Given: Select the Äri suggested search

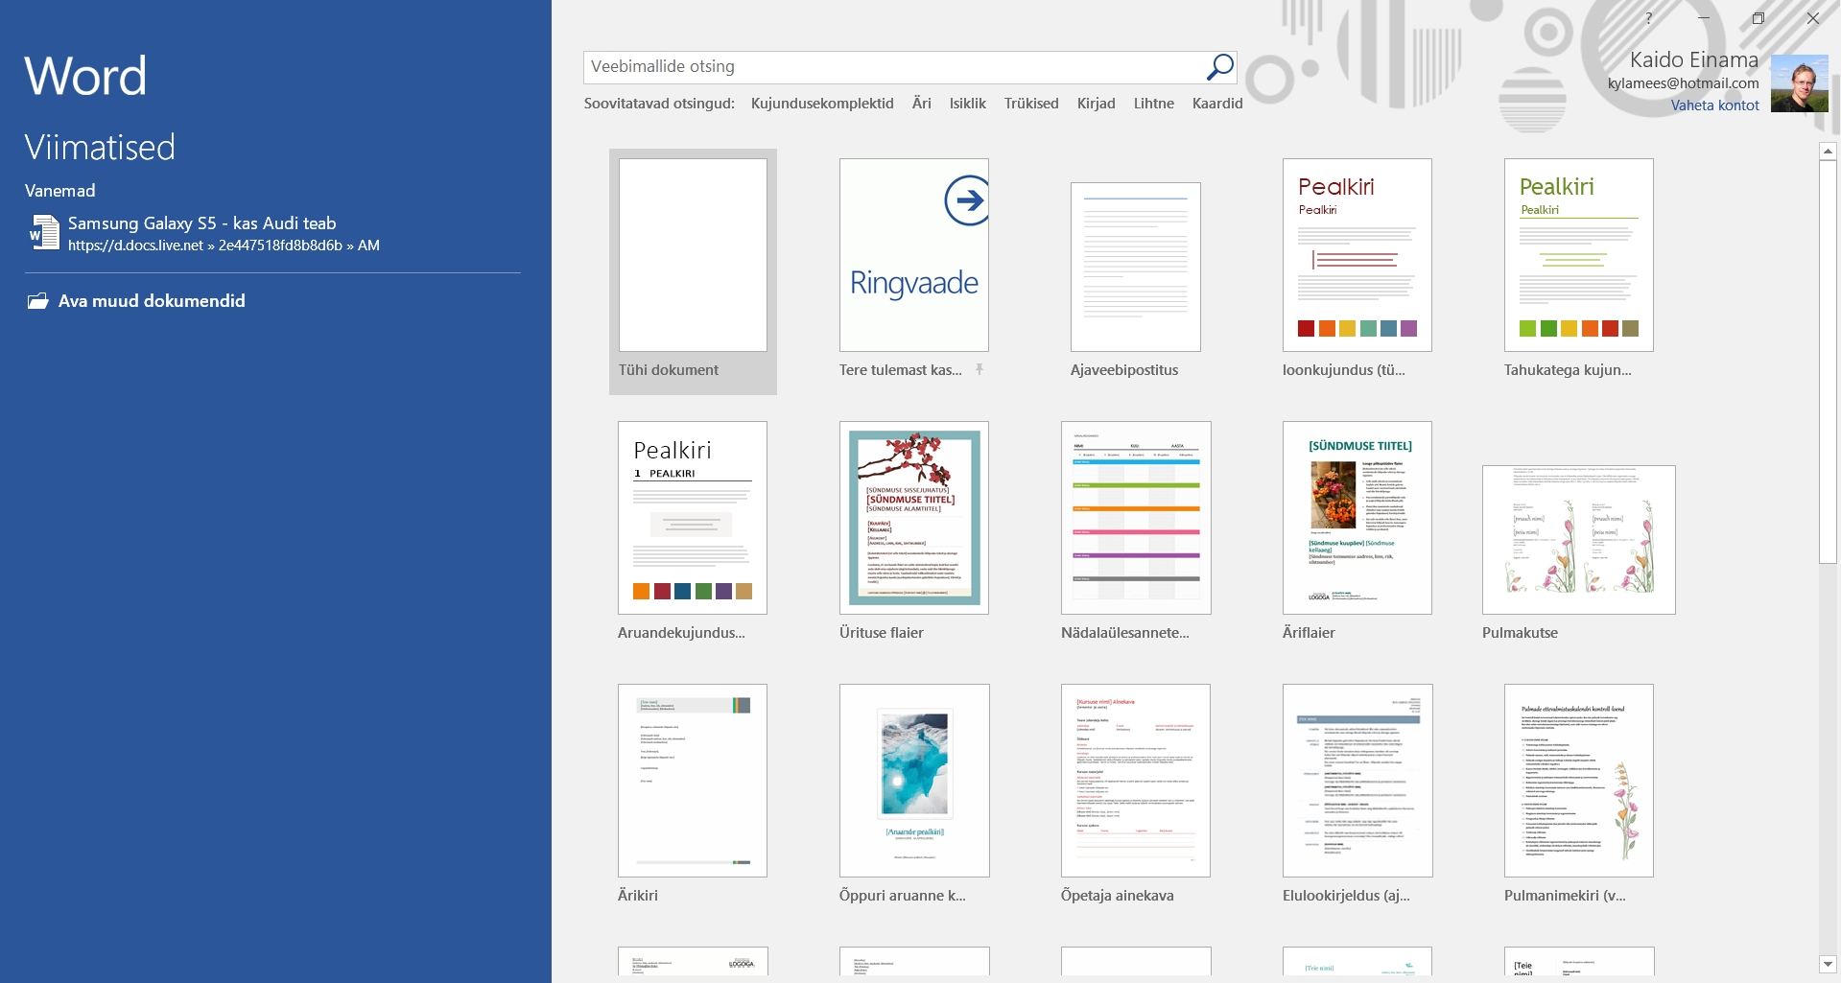Looking at the screenshot, I should click(x=922, y=104).
